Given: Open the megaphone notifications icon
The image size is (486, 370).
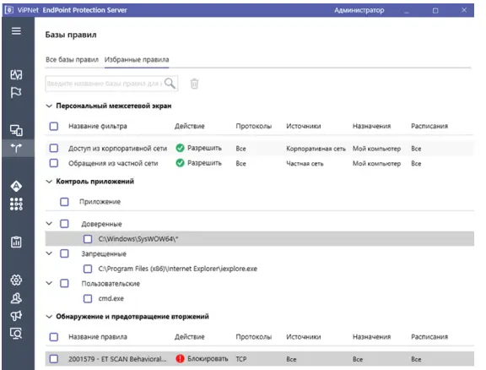Looking at the screenshot, I should pos(16,316).
